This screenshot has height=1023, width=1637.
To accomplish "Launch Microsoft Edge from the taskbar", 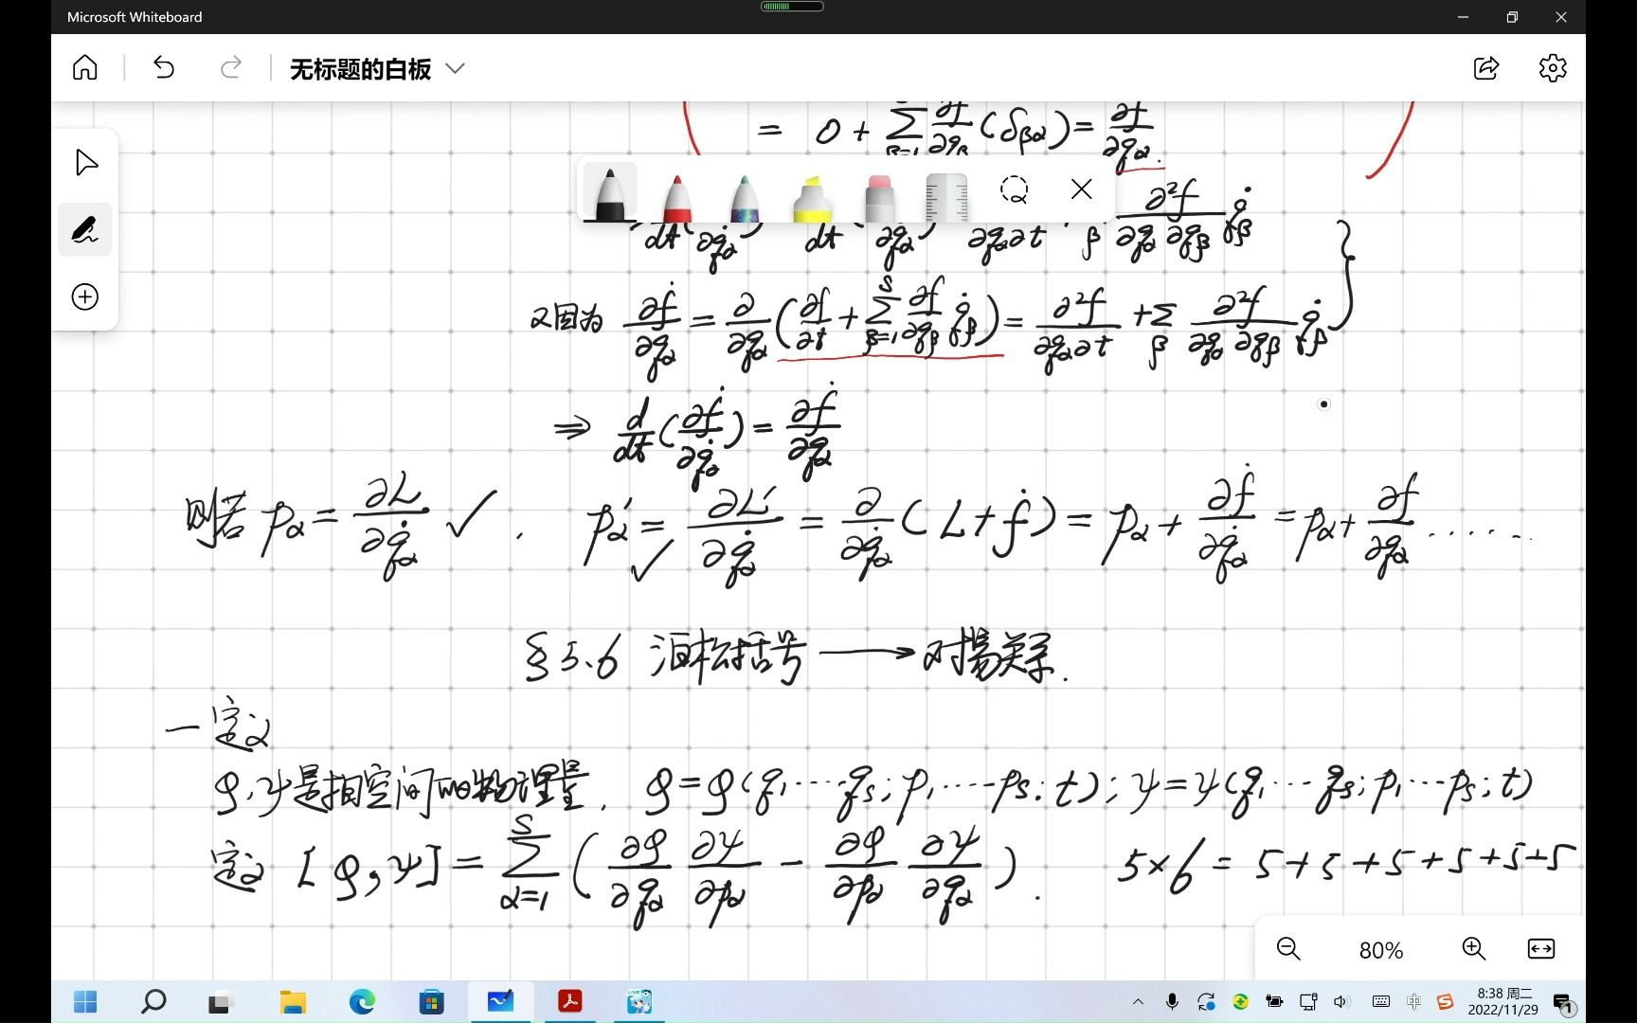I will tap(362, 1001).
